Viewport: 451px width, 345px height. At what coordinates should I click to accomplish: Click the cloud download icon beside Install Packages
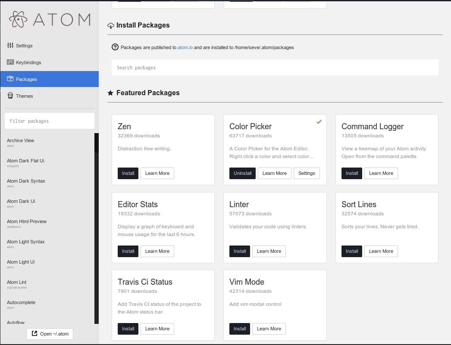pos(111,25)
